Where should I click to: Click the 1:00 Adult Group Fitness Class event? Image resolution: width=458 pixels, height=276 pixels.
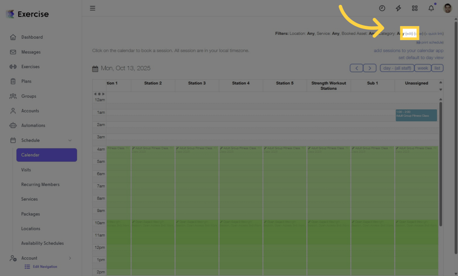click(x=416, y=115)
